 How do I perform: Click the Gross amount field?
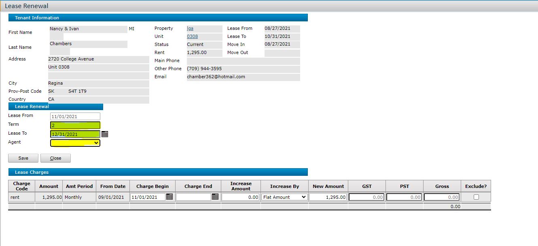(442, 197)
